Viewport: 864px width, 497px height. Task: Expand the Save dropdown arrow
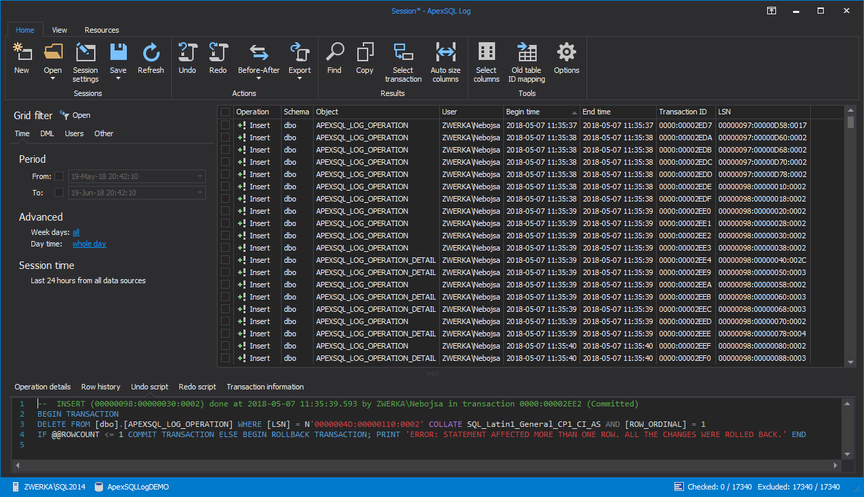coord(118,78)
